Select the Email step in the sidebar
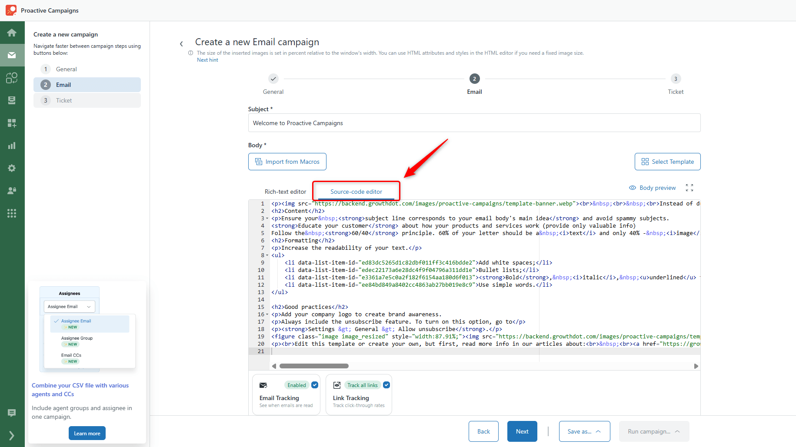The width and height of the screenshot is (796, 447). (x=87, y=85)
